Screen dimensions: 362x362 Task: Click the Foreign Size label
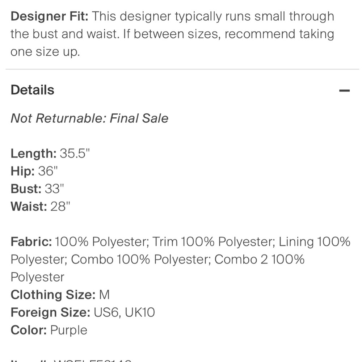tap(50, 312)
